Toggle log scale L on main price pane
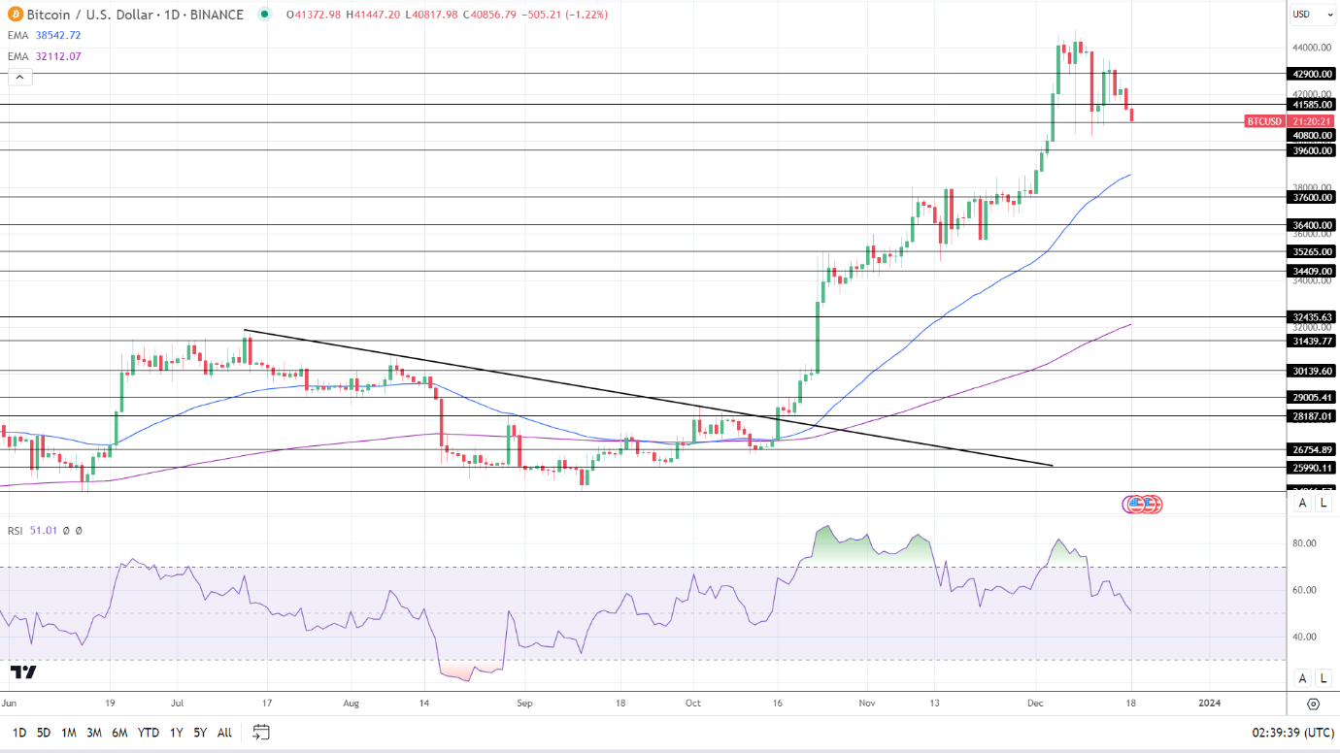The height and width of the screenshot is (753, 1340). (1323, 503)
